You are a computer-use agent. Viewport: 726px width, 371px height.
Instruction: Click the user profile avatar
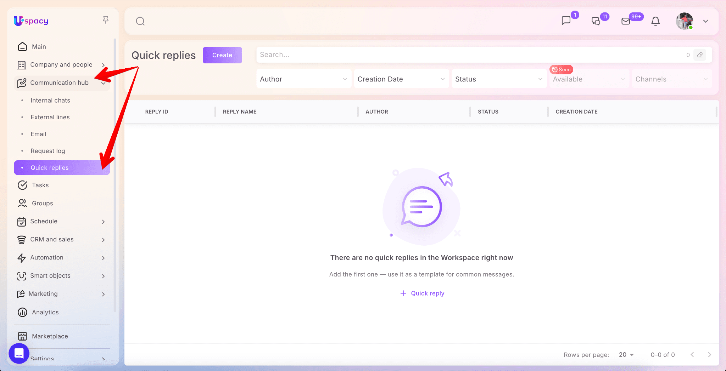click(x=684, y=21)
